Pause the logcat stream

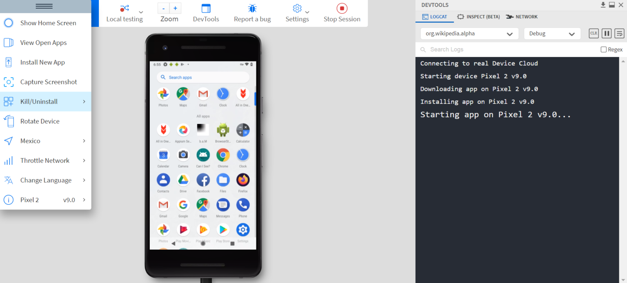point(606,33)
